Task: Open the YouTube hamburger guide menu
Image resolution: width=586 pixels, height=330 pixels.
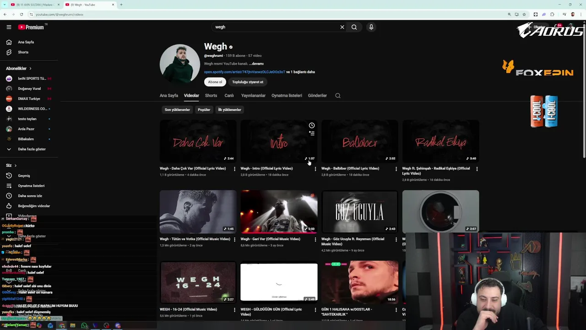Action: [x=9, y=27]
